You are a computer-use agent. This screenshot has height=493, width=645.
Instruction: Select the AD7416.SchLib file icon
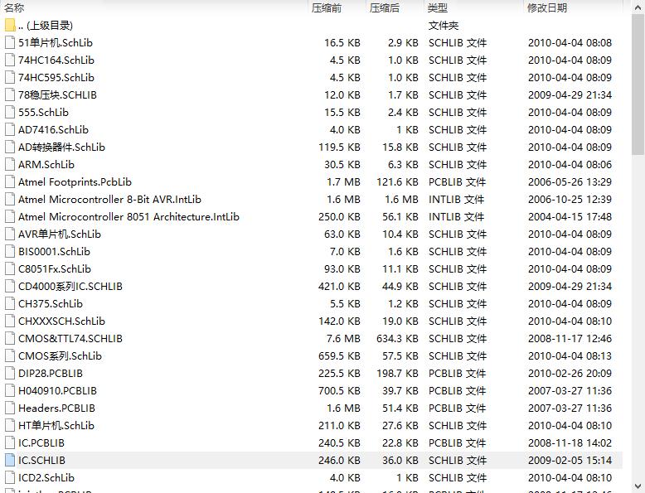[x=10, y=130]
